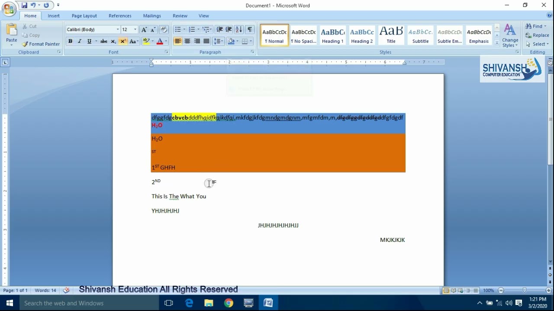Switch to the Mailings tab
This screenshot has width=554, height=311.
pos(152,16)
